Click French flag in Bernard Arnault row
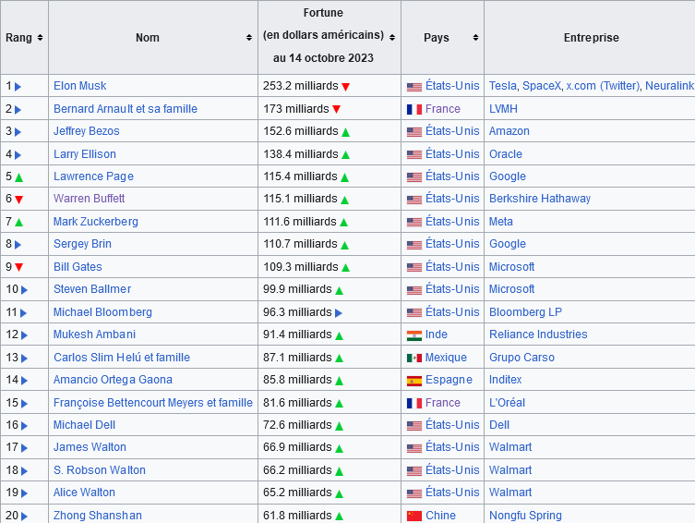Screen dimensions: 695x523 [x=414, y=110]
